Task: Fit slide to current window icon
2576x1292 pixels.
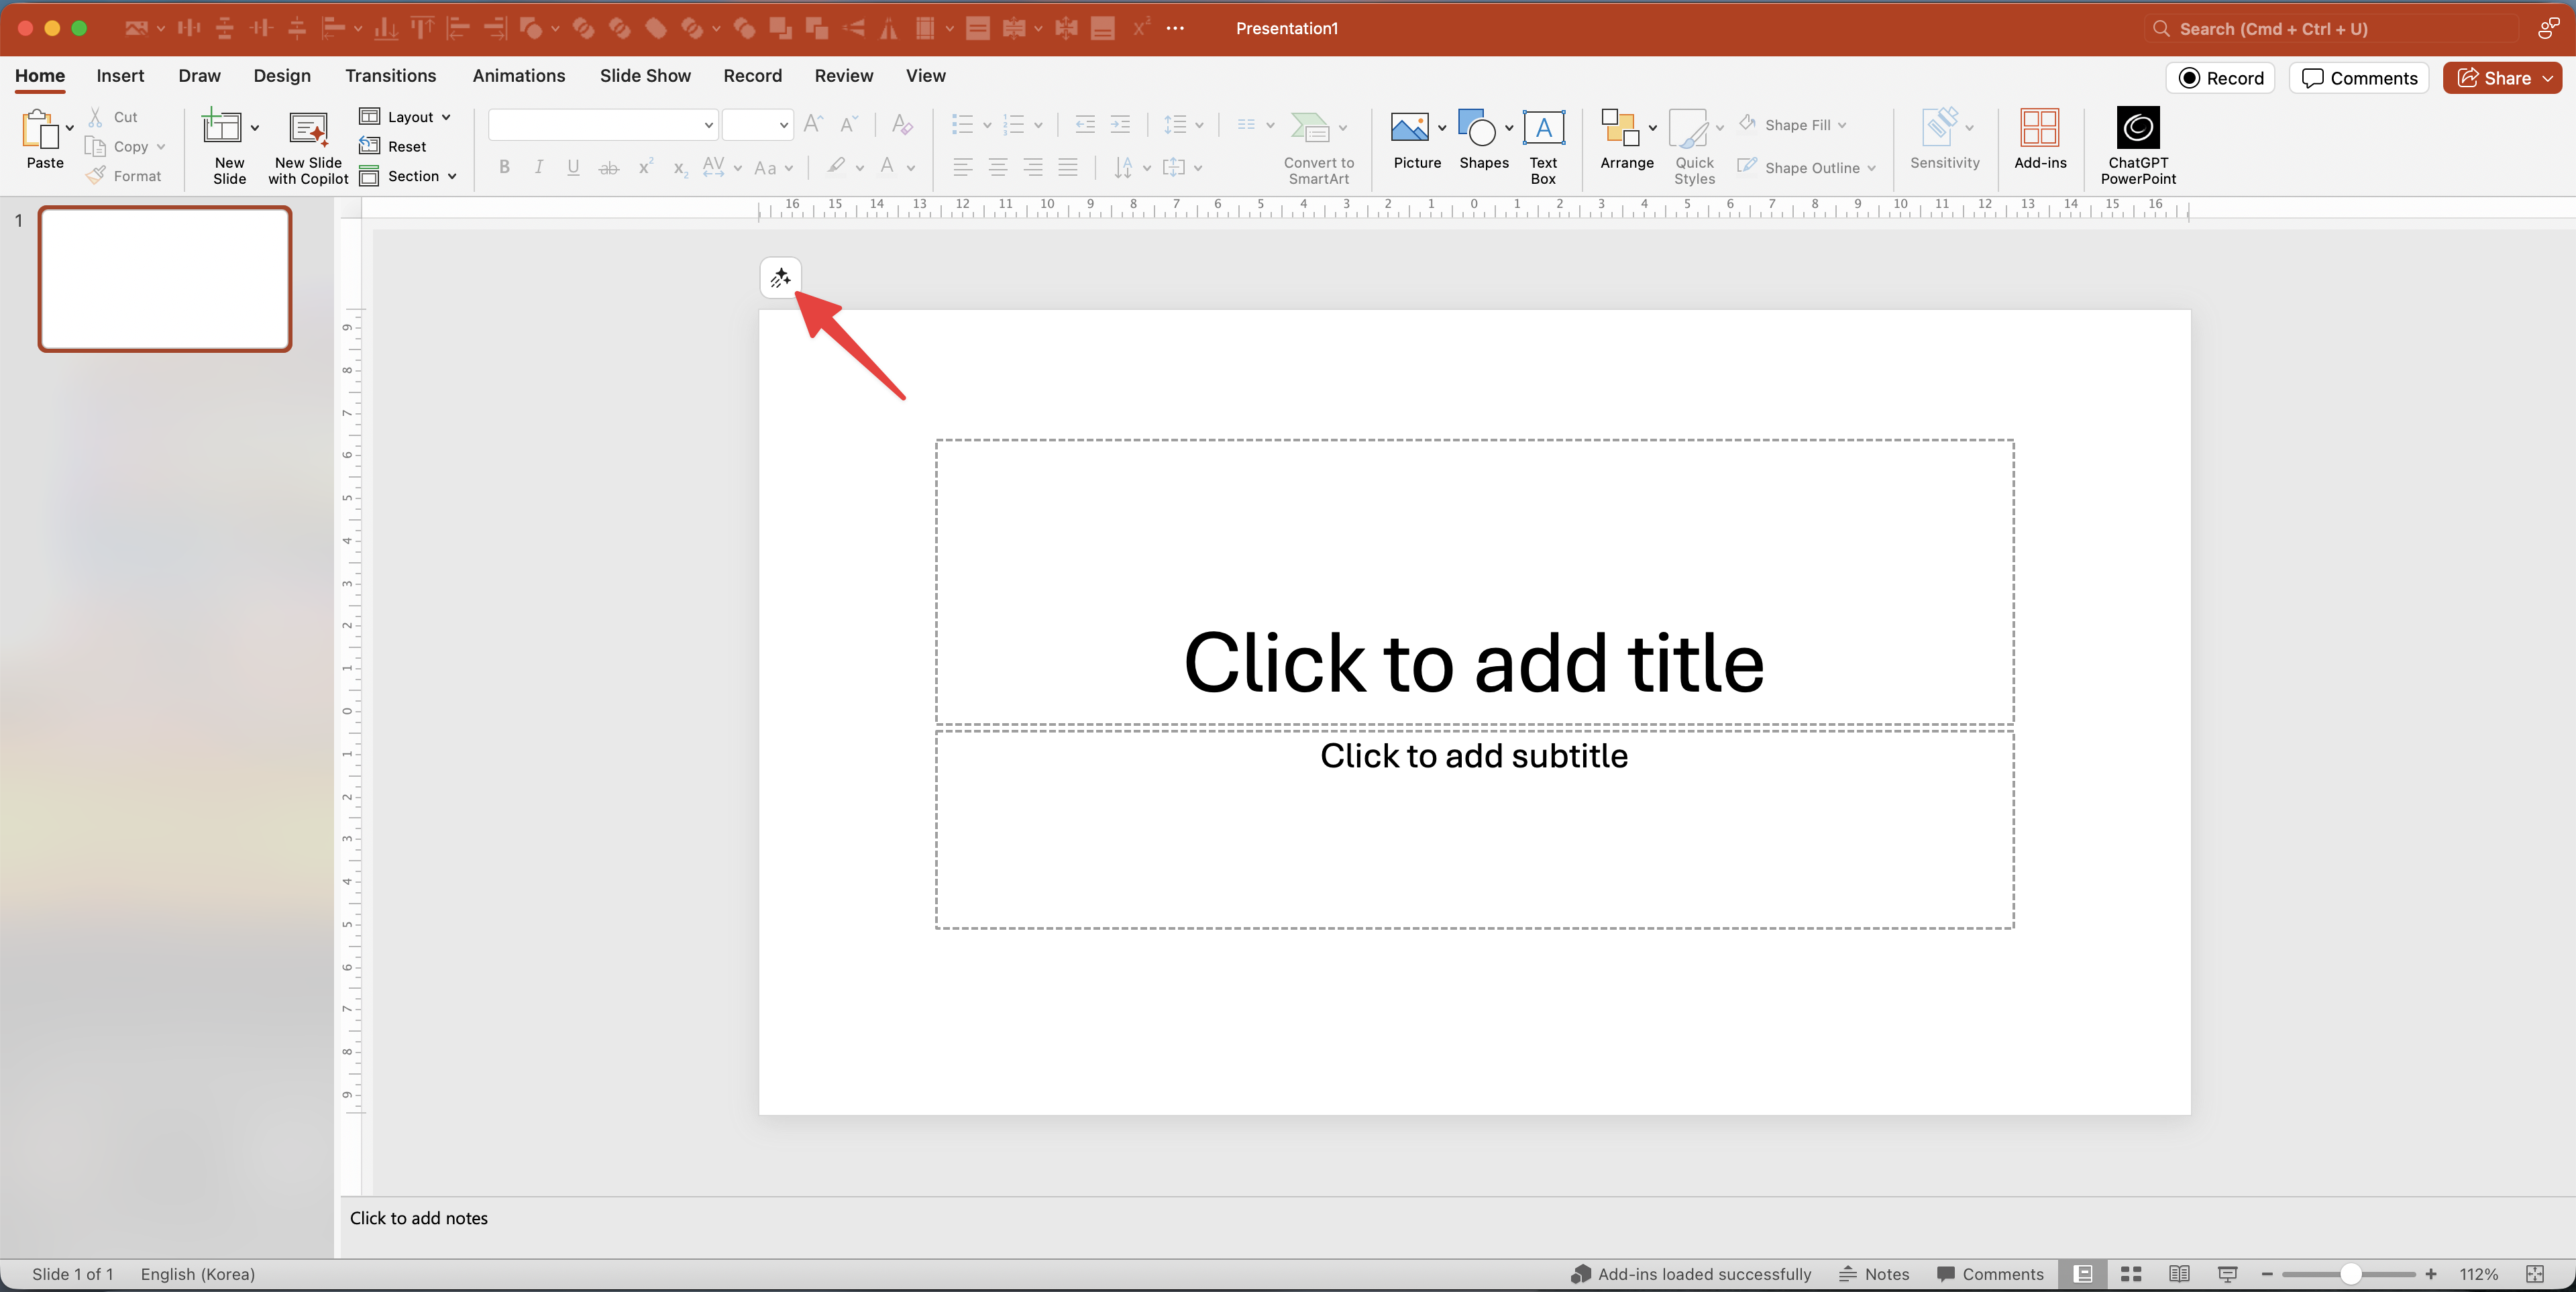Action: click(x=2535, y=1274)
